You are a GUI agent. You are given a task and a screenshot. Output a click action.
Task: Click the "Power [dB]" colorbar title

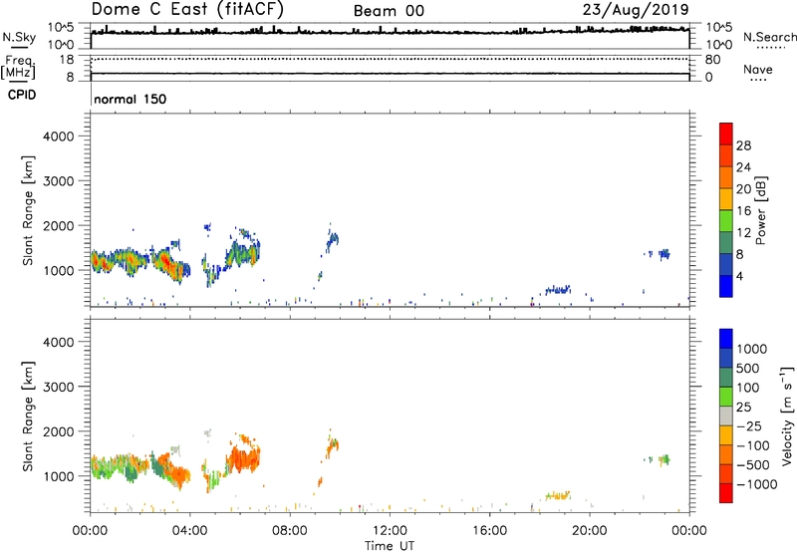click(x=761, y=210)
